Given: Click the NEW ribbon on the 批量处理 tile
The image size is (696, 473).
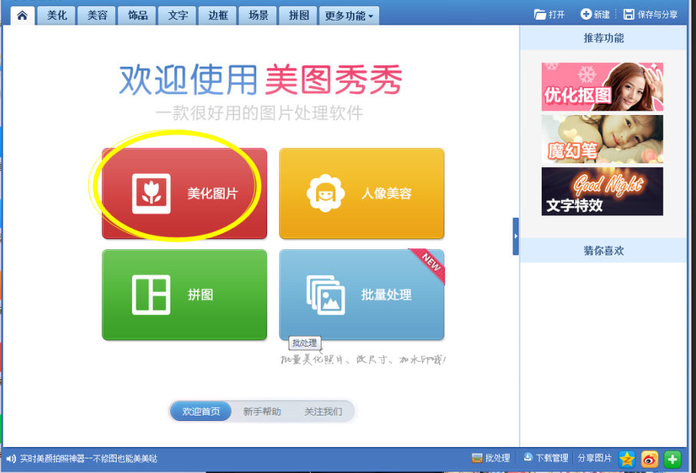Looking at the screenshot, I should 429,264.
